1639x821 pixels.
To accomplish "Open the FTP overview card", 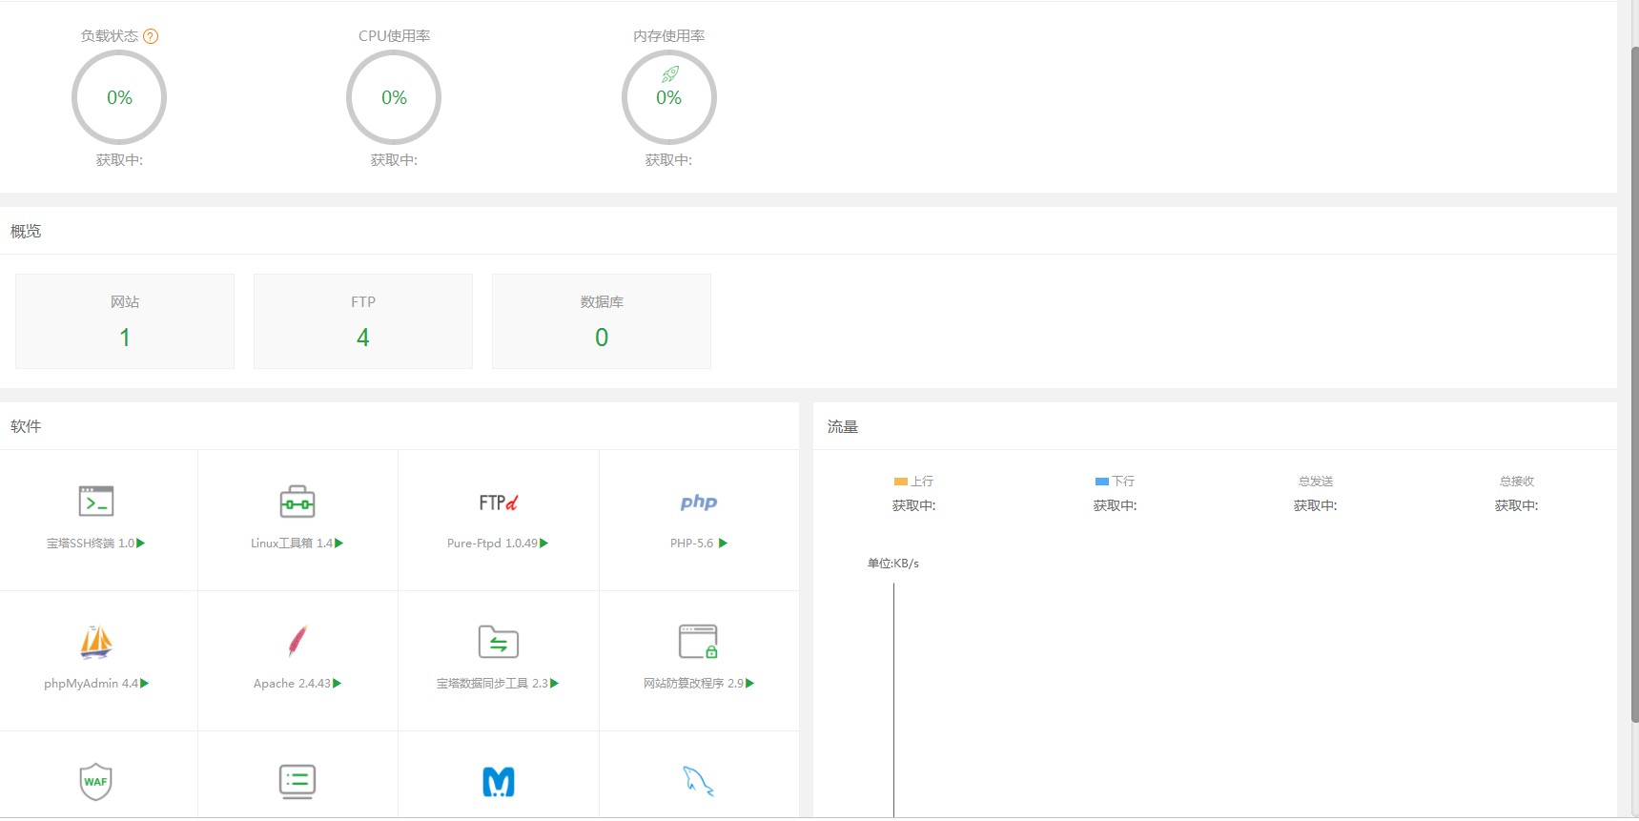I will click(x=363, y=321).
